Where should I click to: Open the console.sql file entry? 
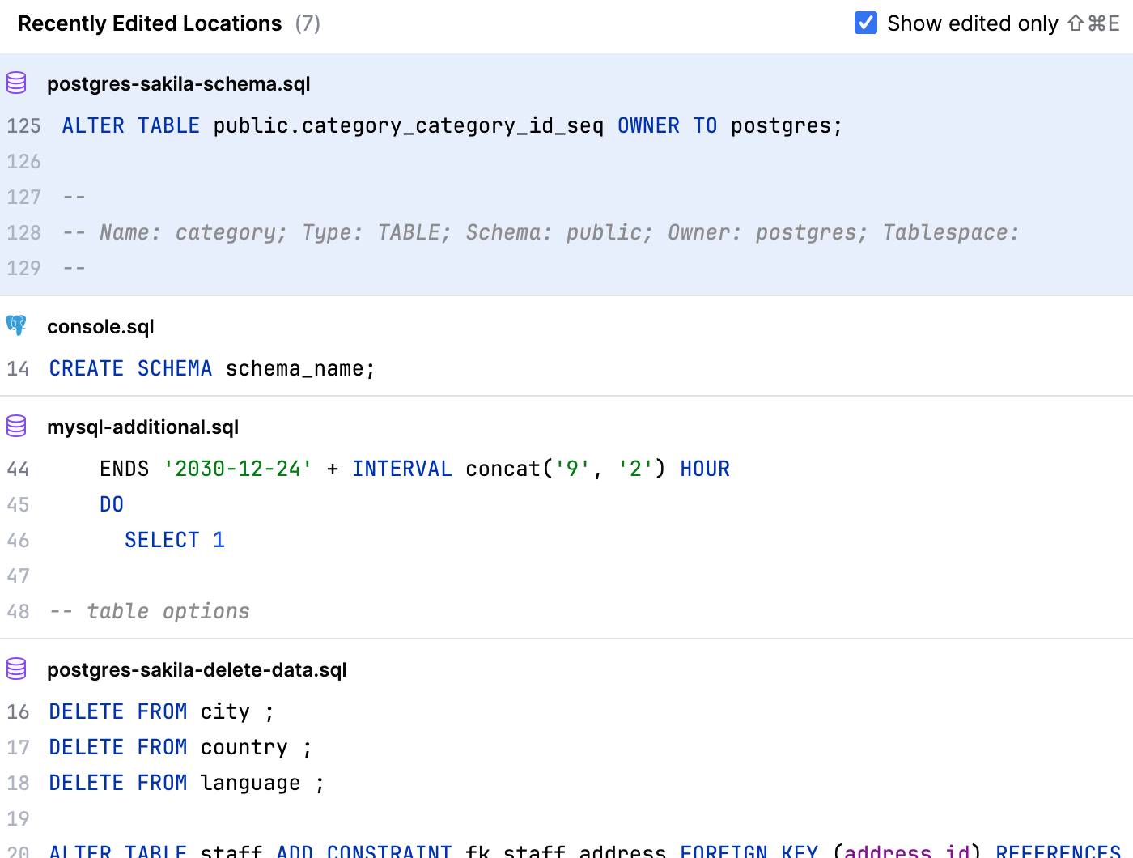(x=100, y=327)
